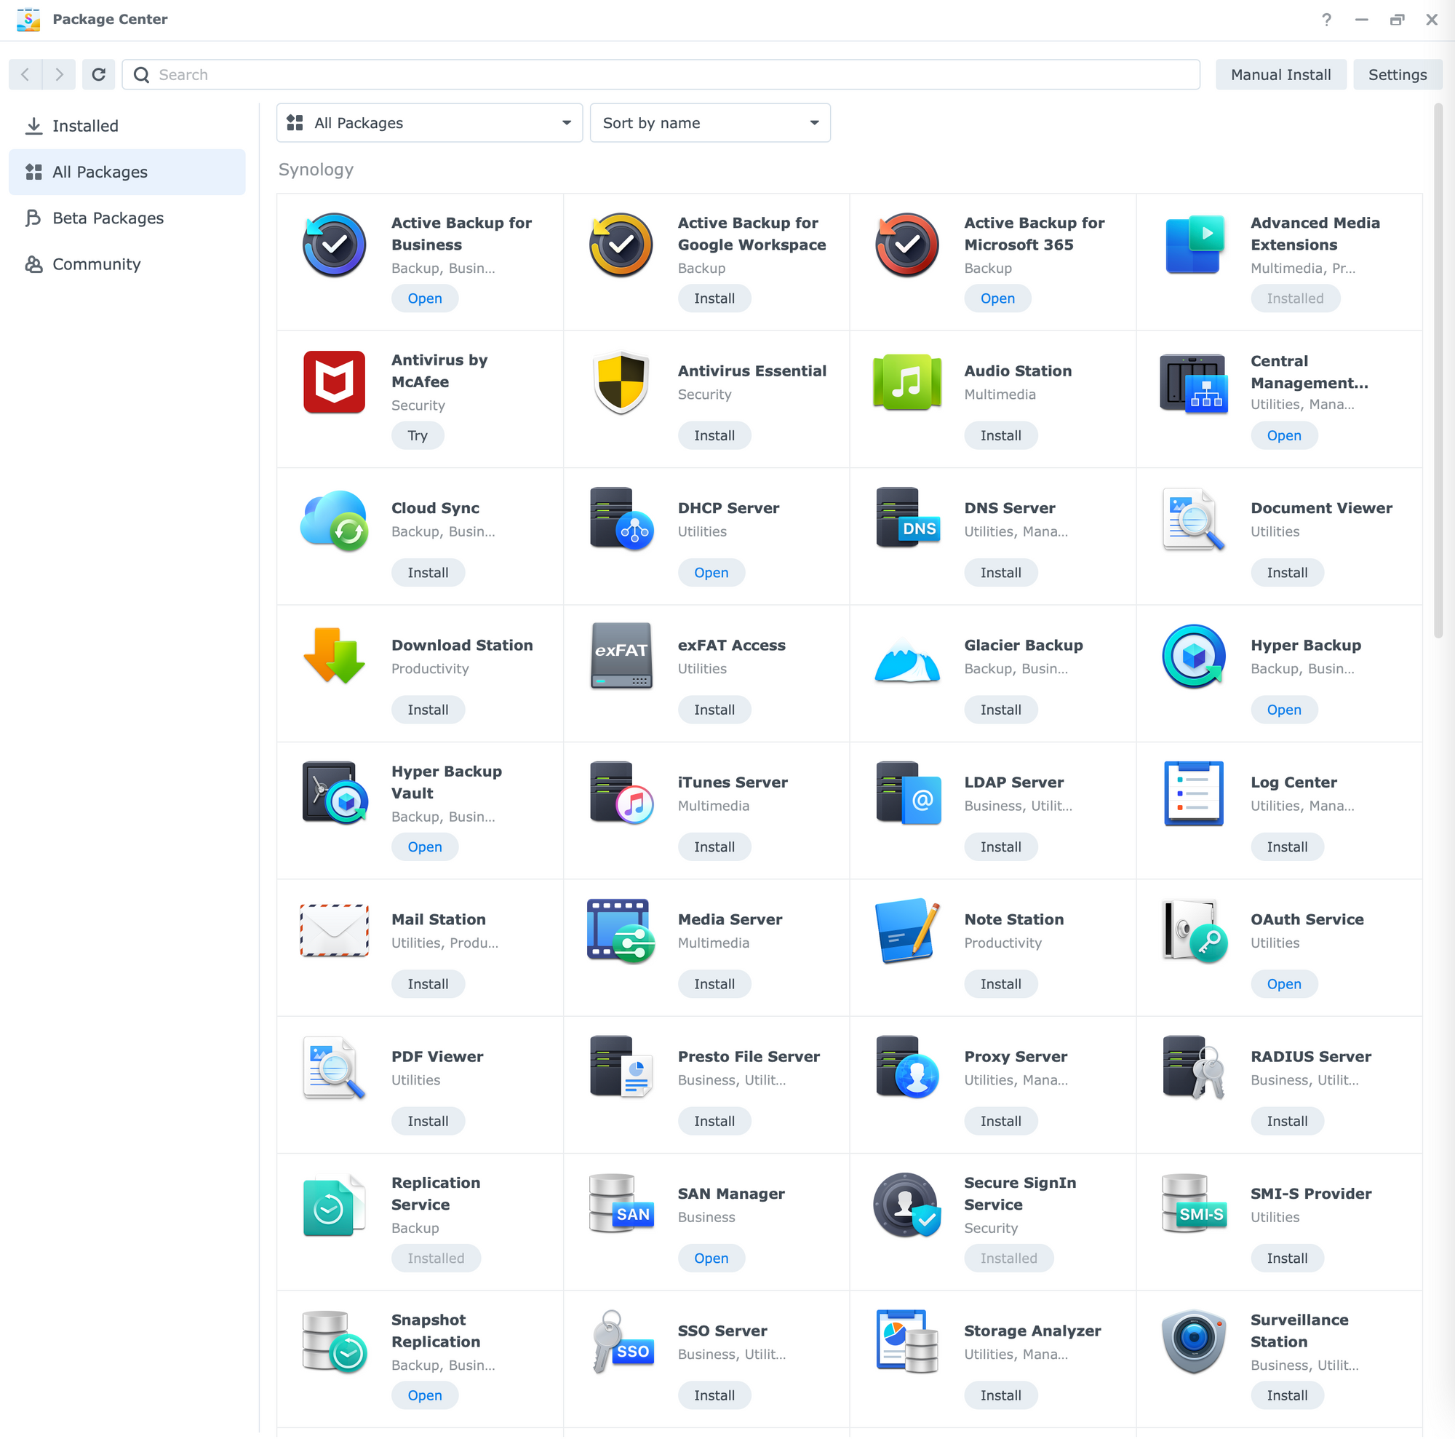Image resolution: width=1455 pixels, height=1439 pixels.
Task: Open Snapshot Replication package
Action: [x=425, y=1395]
